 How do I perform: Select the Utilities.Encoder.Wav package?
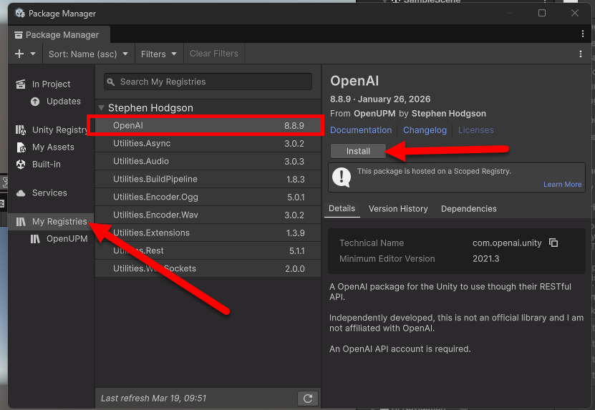click(208, 215)
